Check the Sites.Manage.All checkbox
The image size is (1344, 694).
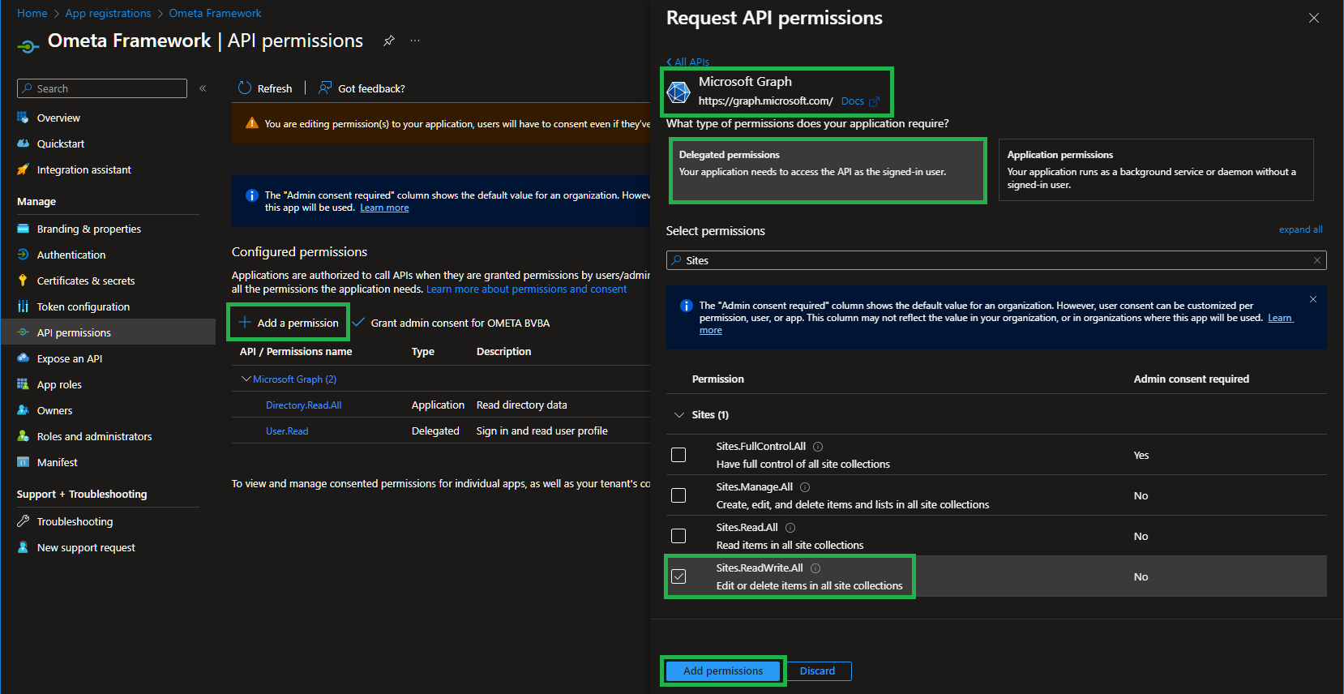tap(678, 495)
